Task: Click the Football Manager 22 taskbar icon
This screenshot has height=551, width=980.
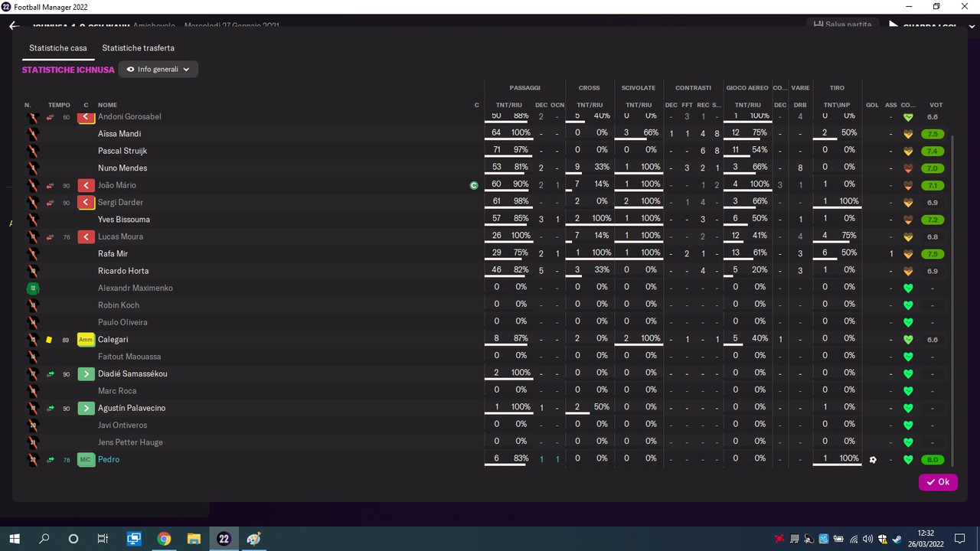Action: (224, 539)
